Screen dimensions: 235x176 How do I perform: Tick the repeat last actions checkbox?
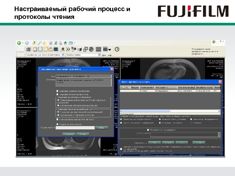[x=121, y=149]
